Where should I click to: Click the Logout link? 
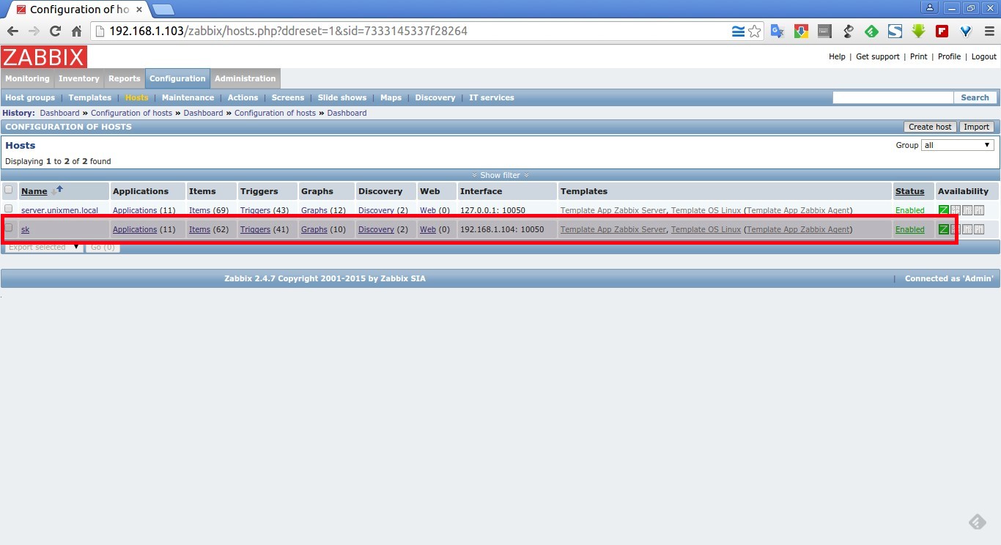pos(984,56)
